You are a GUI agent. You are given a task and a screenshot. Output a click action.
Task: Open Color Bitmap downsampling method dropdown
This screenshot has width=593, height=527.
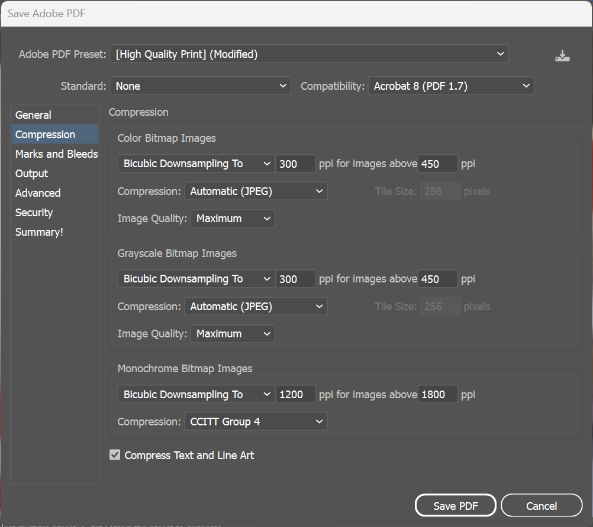coord(196,164)
